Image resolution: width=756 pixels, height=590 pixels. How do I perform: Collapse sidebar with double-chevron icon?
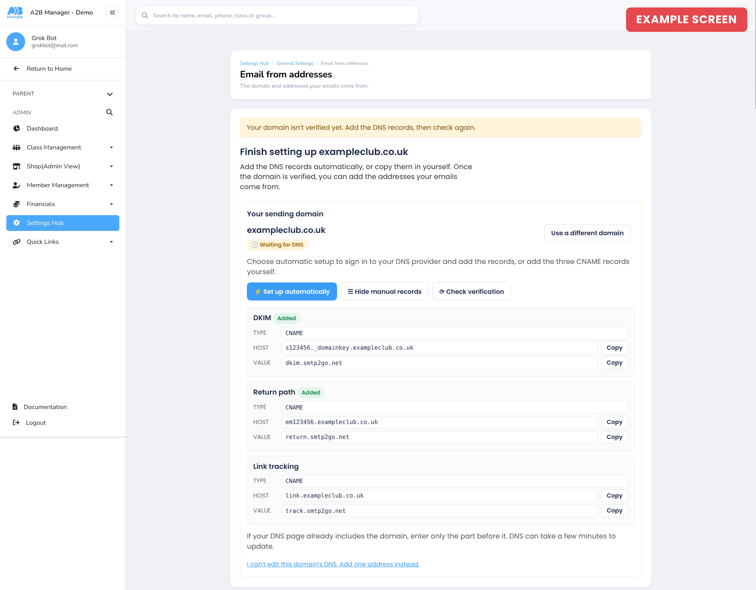(113, 13)
